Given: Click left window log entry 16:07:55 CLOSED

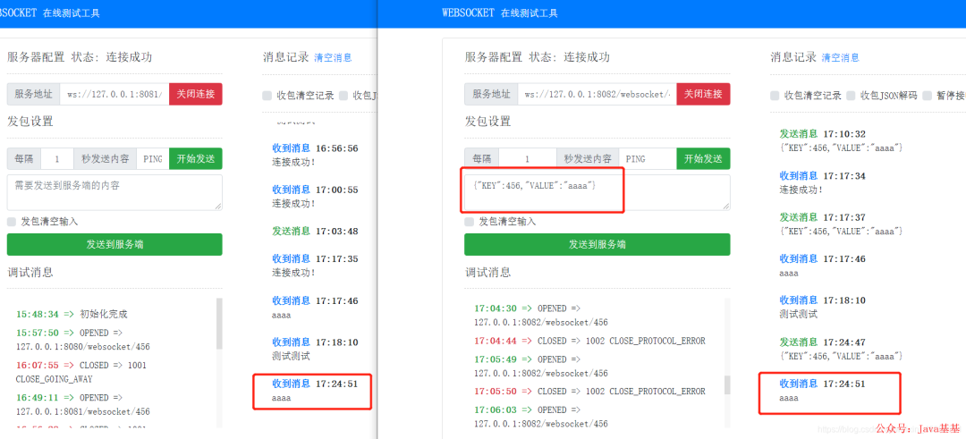Looking at the screenshot, I should tap(81, 372).
